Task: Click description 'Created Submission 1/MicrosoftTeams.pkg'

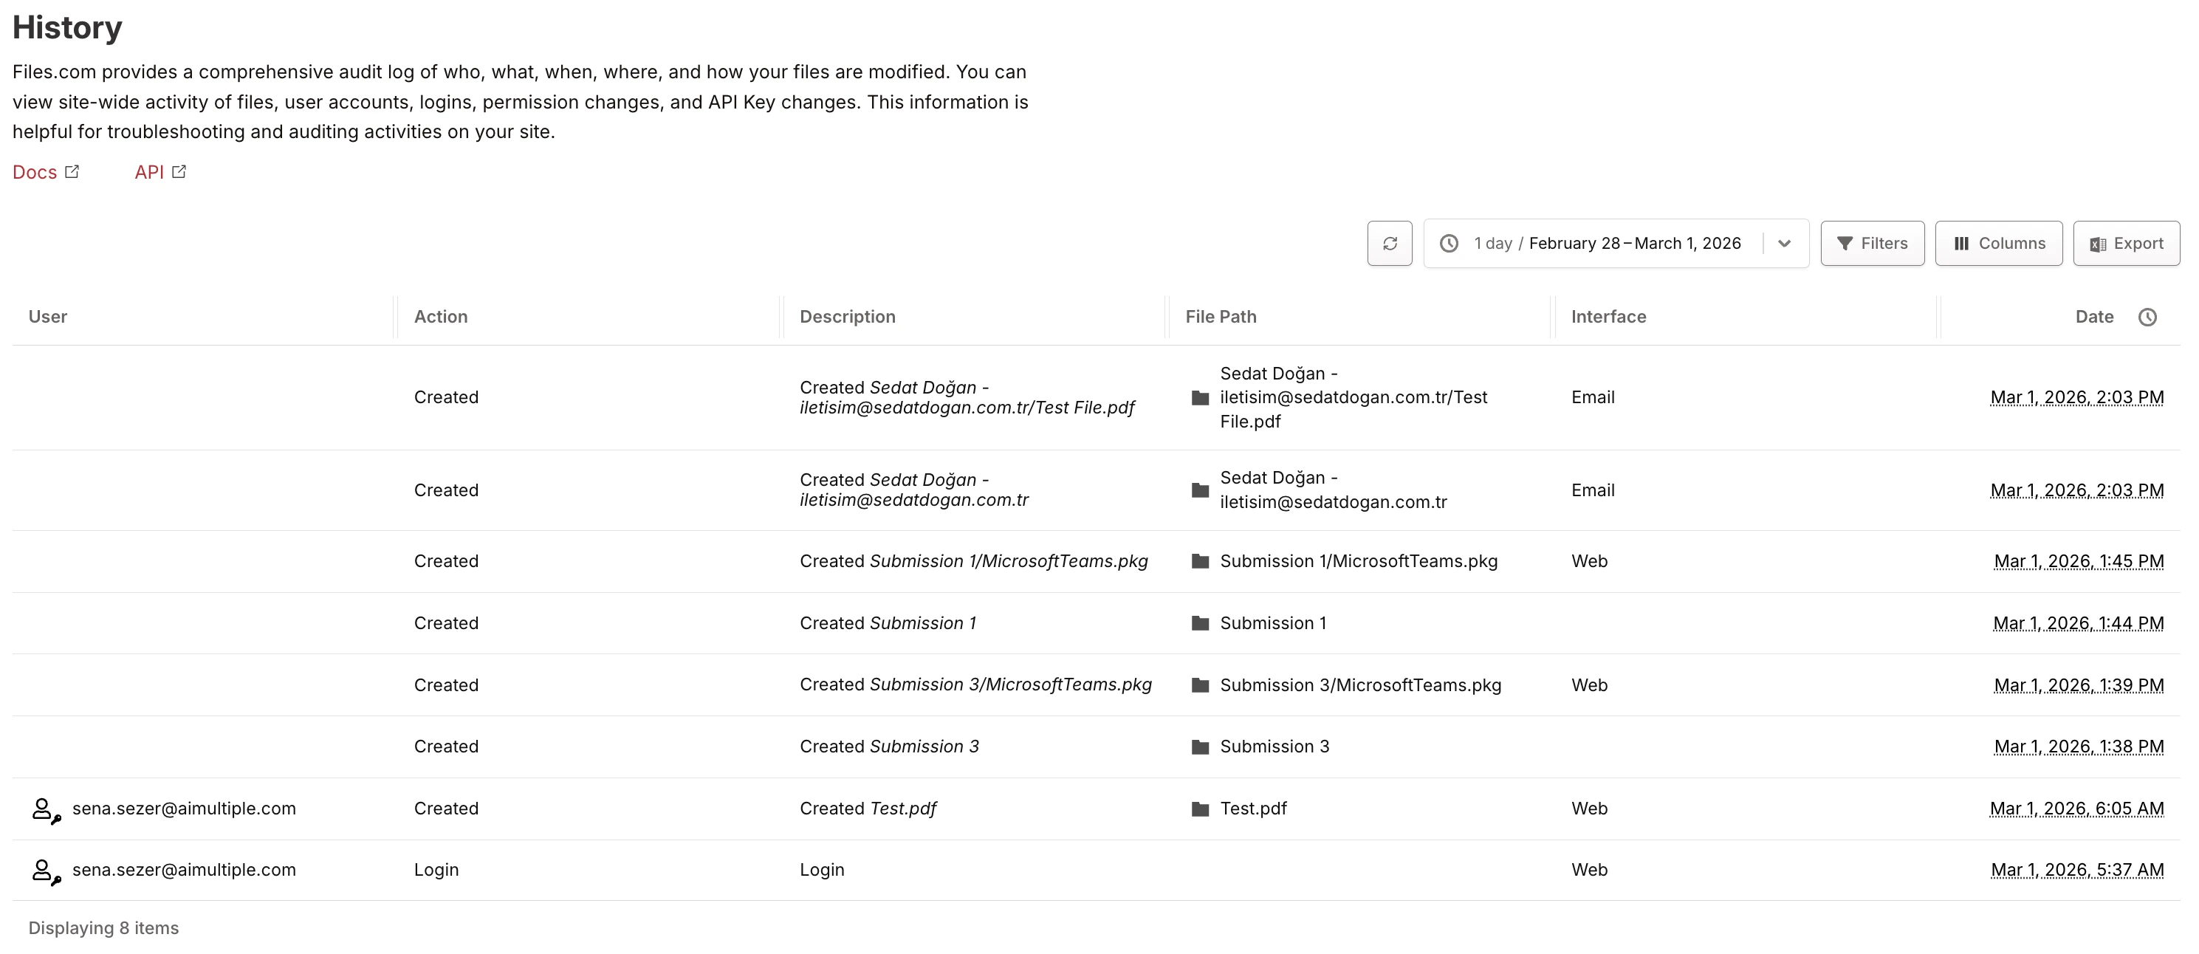Action: coord(974,560)
